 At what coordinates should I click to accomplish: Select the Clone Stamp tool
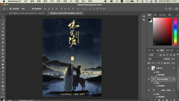3,50
